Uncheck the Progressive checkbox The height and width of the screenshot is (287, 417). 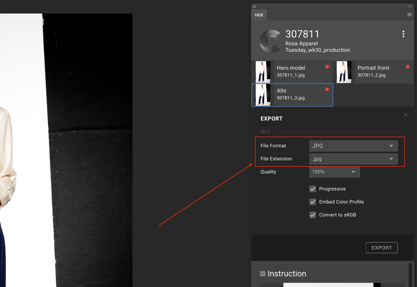coord(313,189)
